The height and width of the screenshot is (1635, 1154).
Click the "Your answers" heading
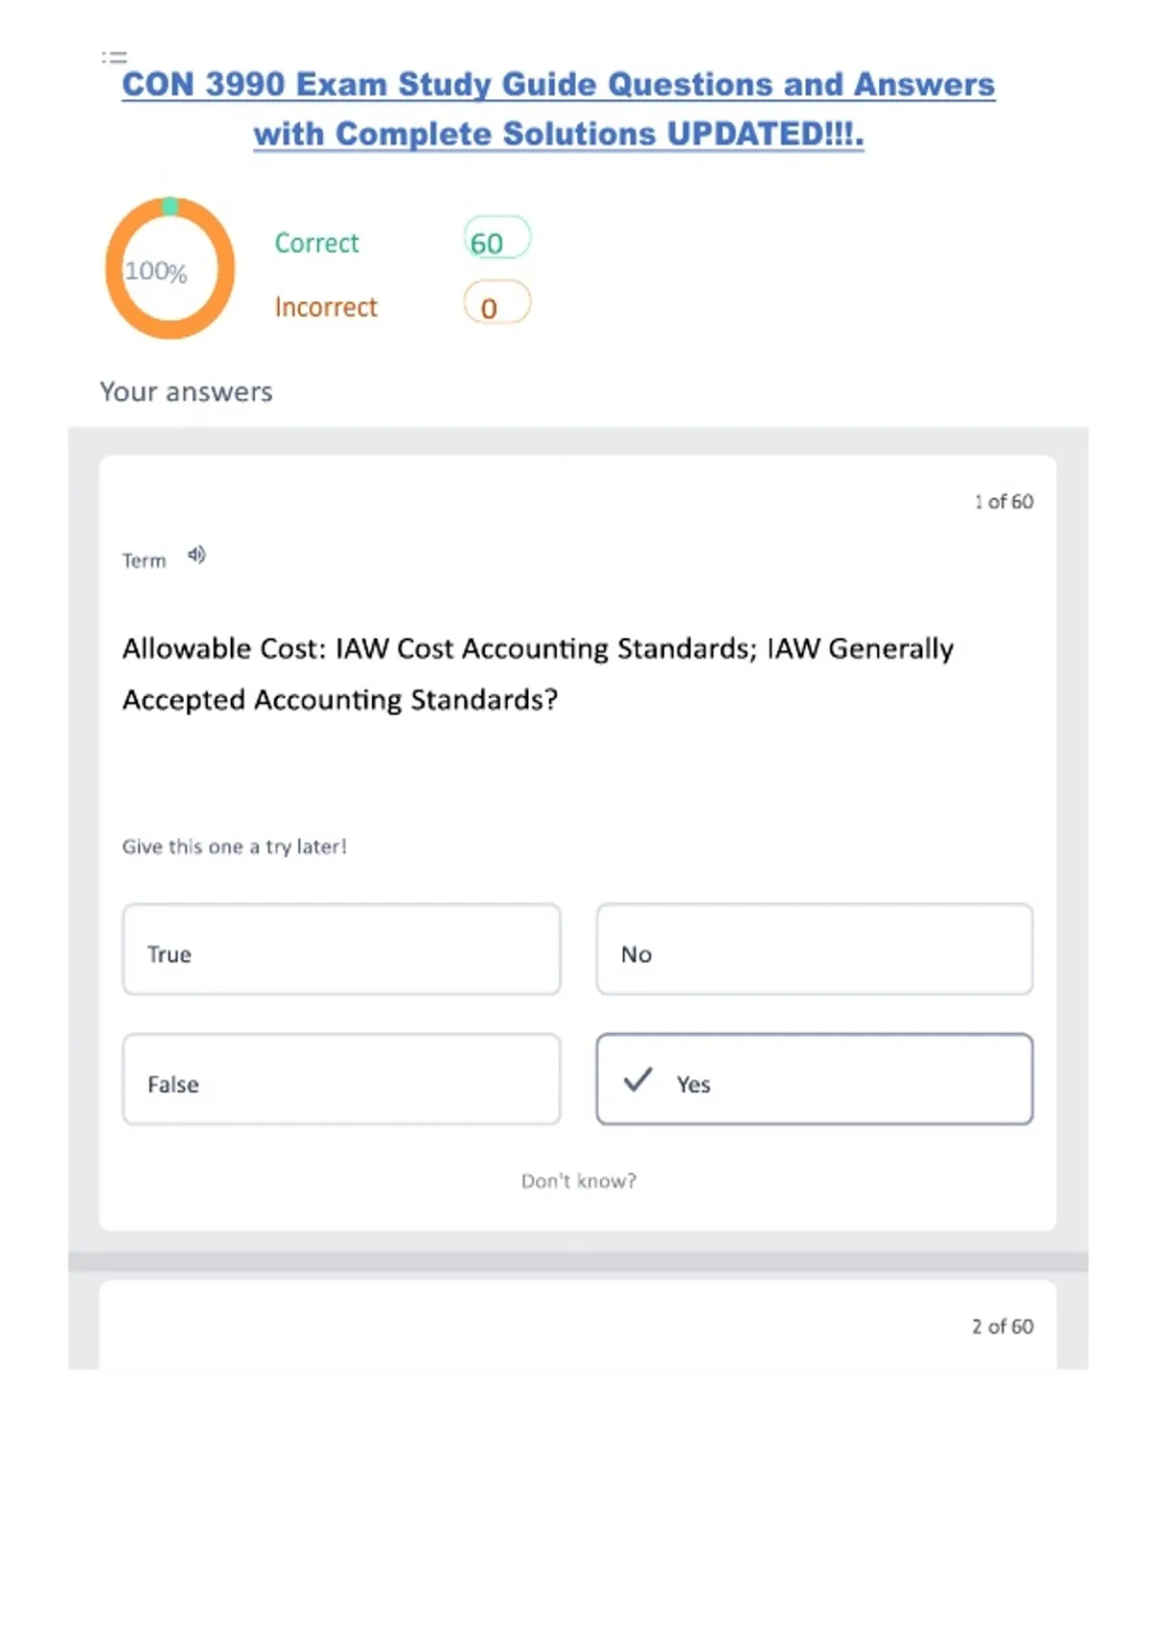pyautogui.click(x=187, y=392)
